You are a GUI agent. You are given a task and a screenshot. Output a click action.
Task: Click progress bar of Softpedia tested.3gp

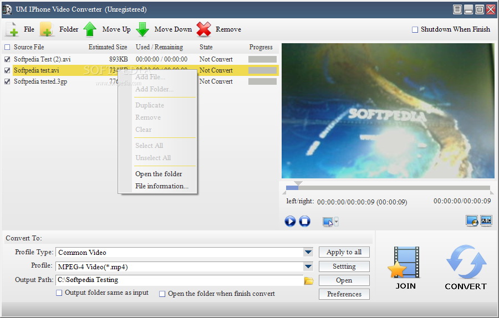(x=262, y=81)
